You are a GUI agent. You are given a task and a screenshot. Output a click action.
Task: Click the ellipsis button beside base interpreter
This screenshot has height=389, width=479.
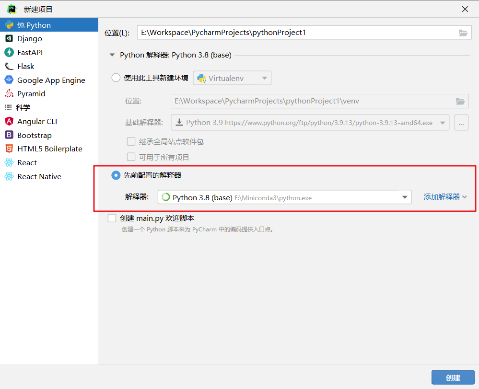461,123
